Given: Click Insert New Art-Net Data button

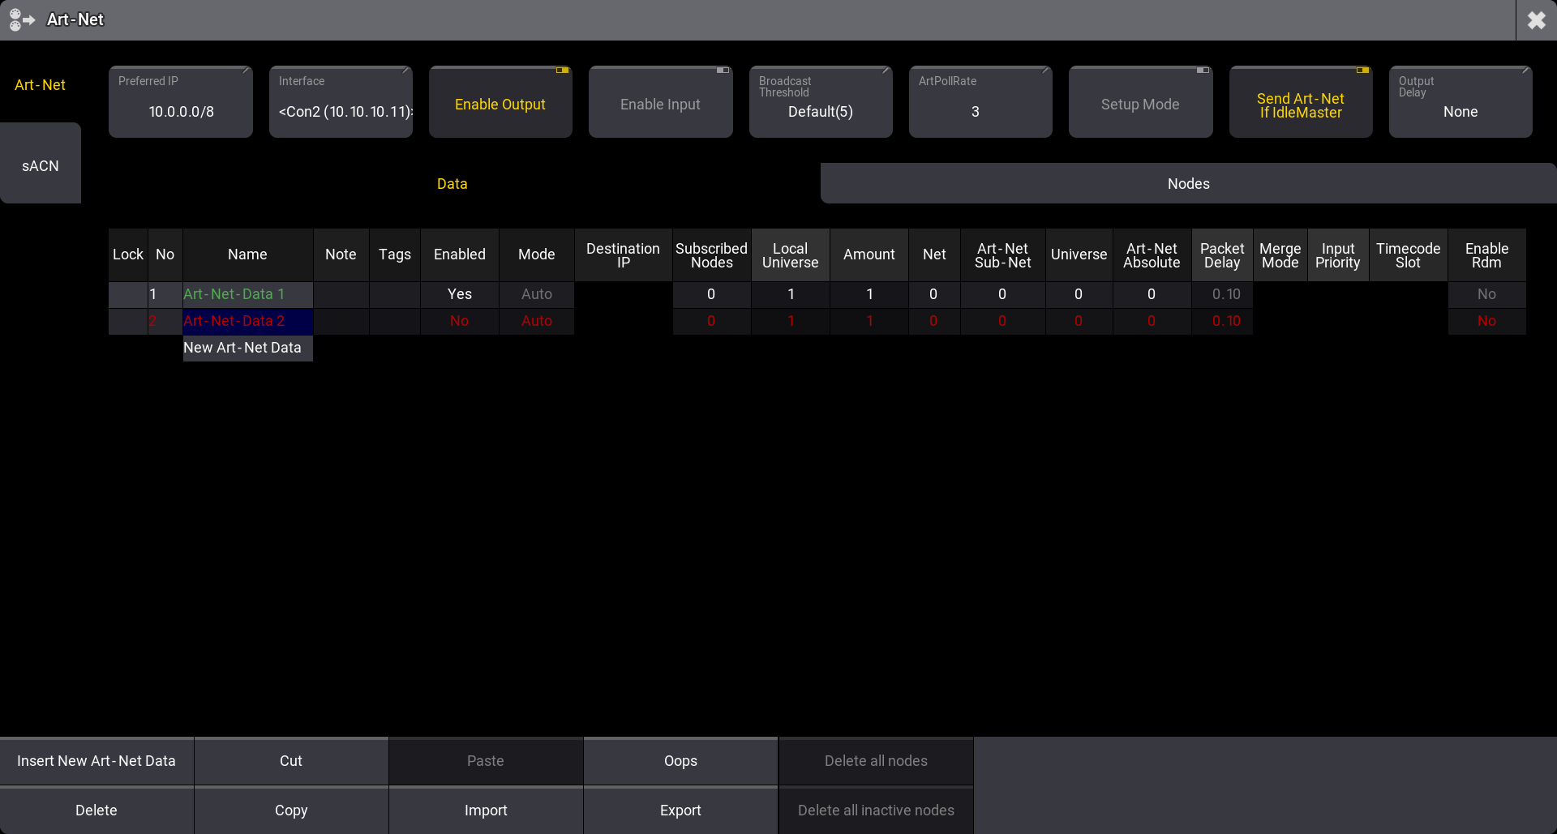Looking at the screenshot, I should tap(97, 761).
